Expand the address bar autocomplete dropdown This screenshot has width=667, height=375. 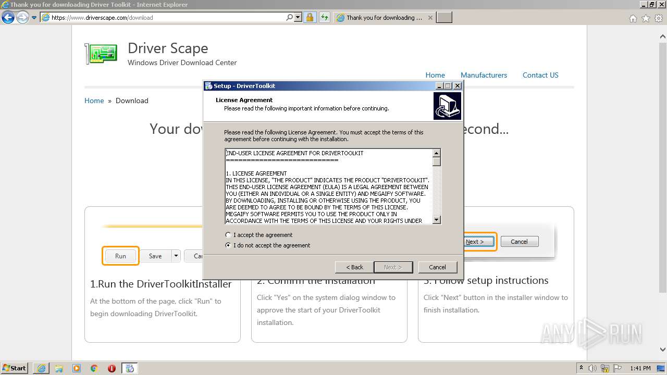pos(298,17)
